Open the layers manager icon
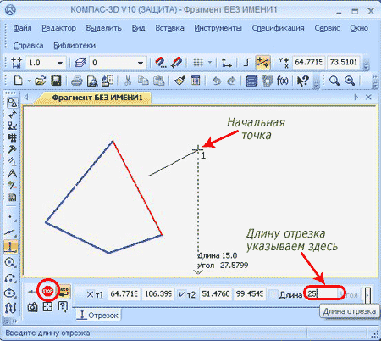381x341 pixels. pyautogui.click(x=80, y=63)
